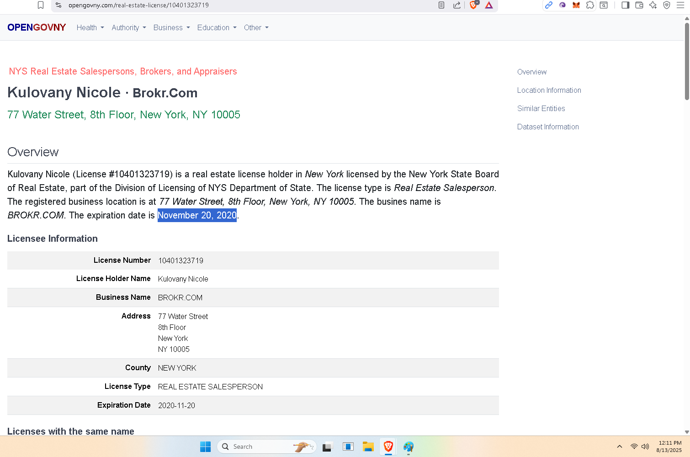Click the 8th Floor address line
Screen dimensions: 690x457
[x=172, y=327]
